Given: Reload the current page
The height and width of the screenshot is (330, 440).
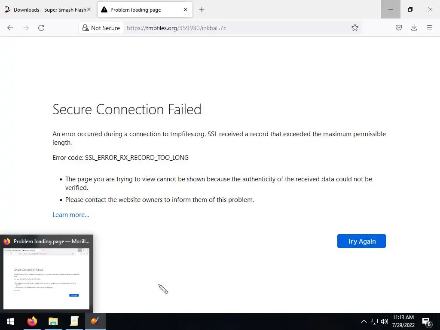Looking at the screenshot, I should [41, 28].
